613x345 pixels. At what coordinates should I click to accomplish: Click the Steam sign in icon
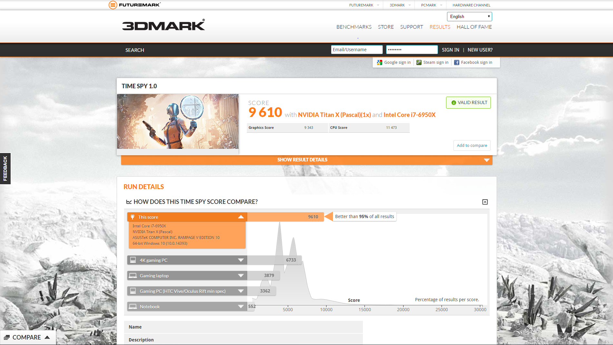pyautogui.click(x=419, y=62)
